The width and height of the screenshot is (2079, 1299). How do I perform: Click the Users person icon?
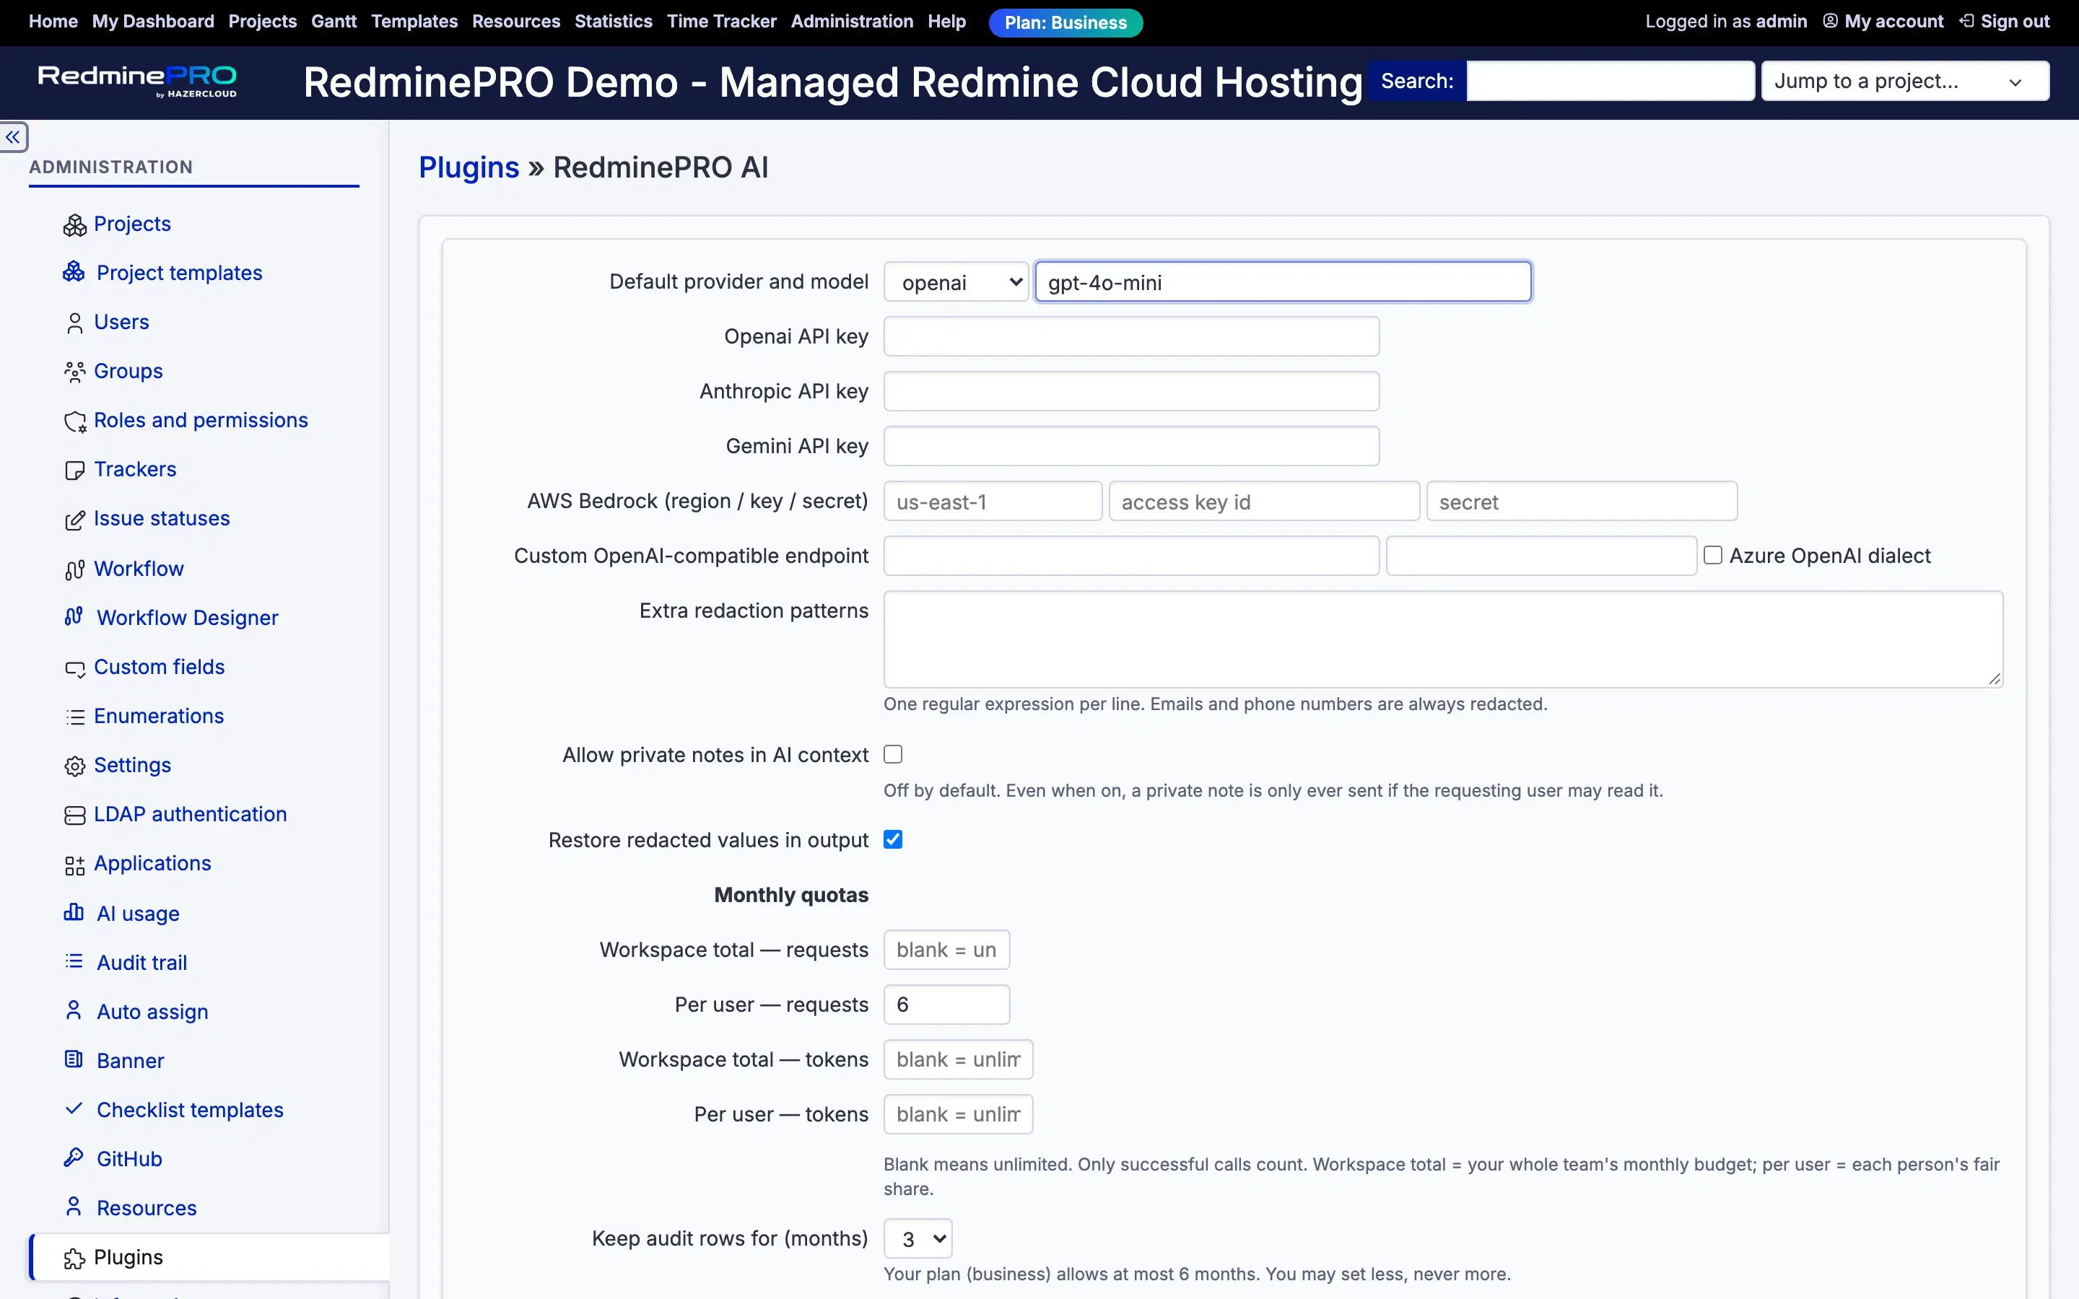(x=75, y=322)
